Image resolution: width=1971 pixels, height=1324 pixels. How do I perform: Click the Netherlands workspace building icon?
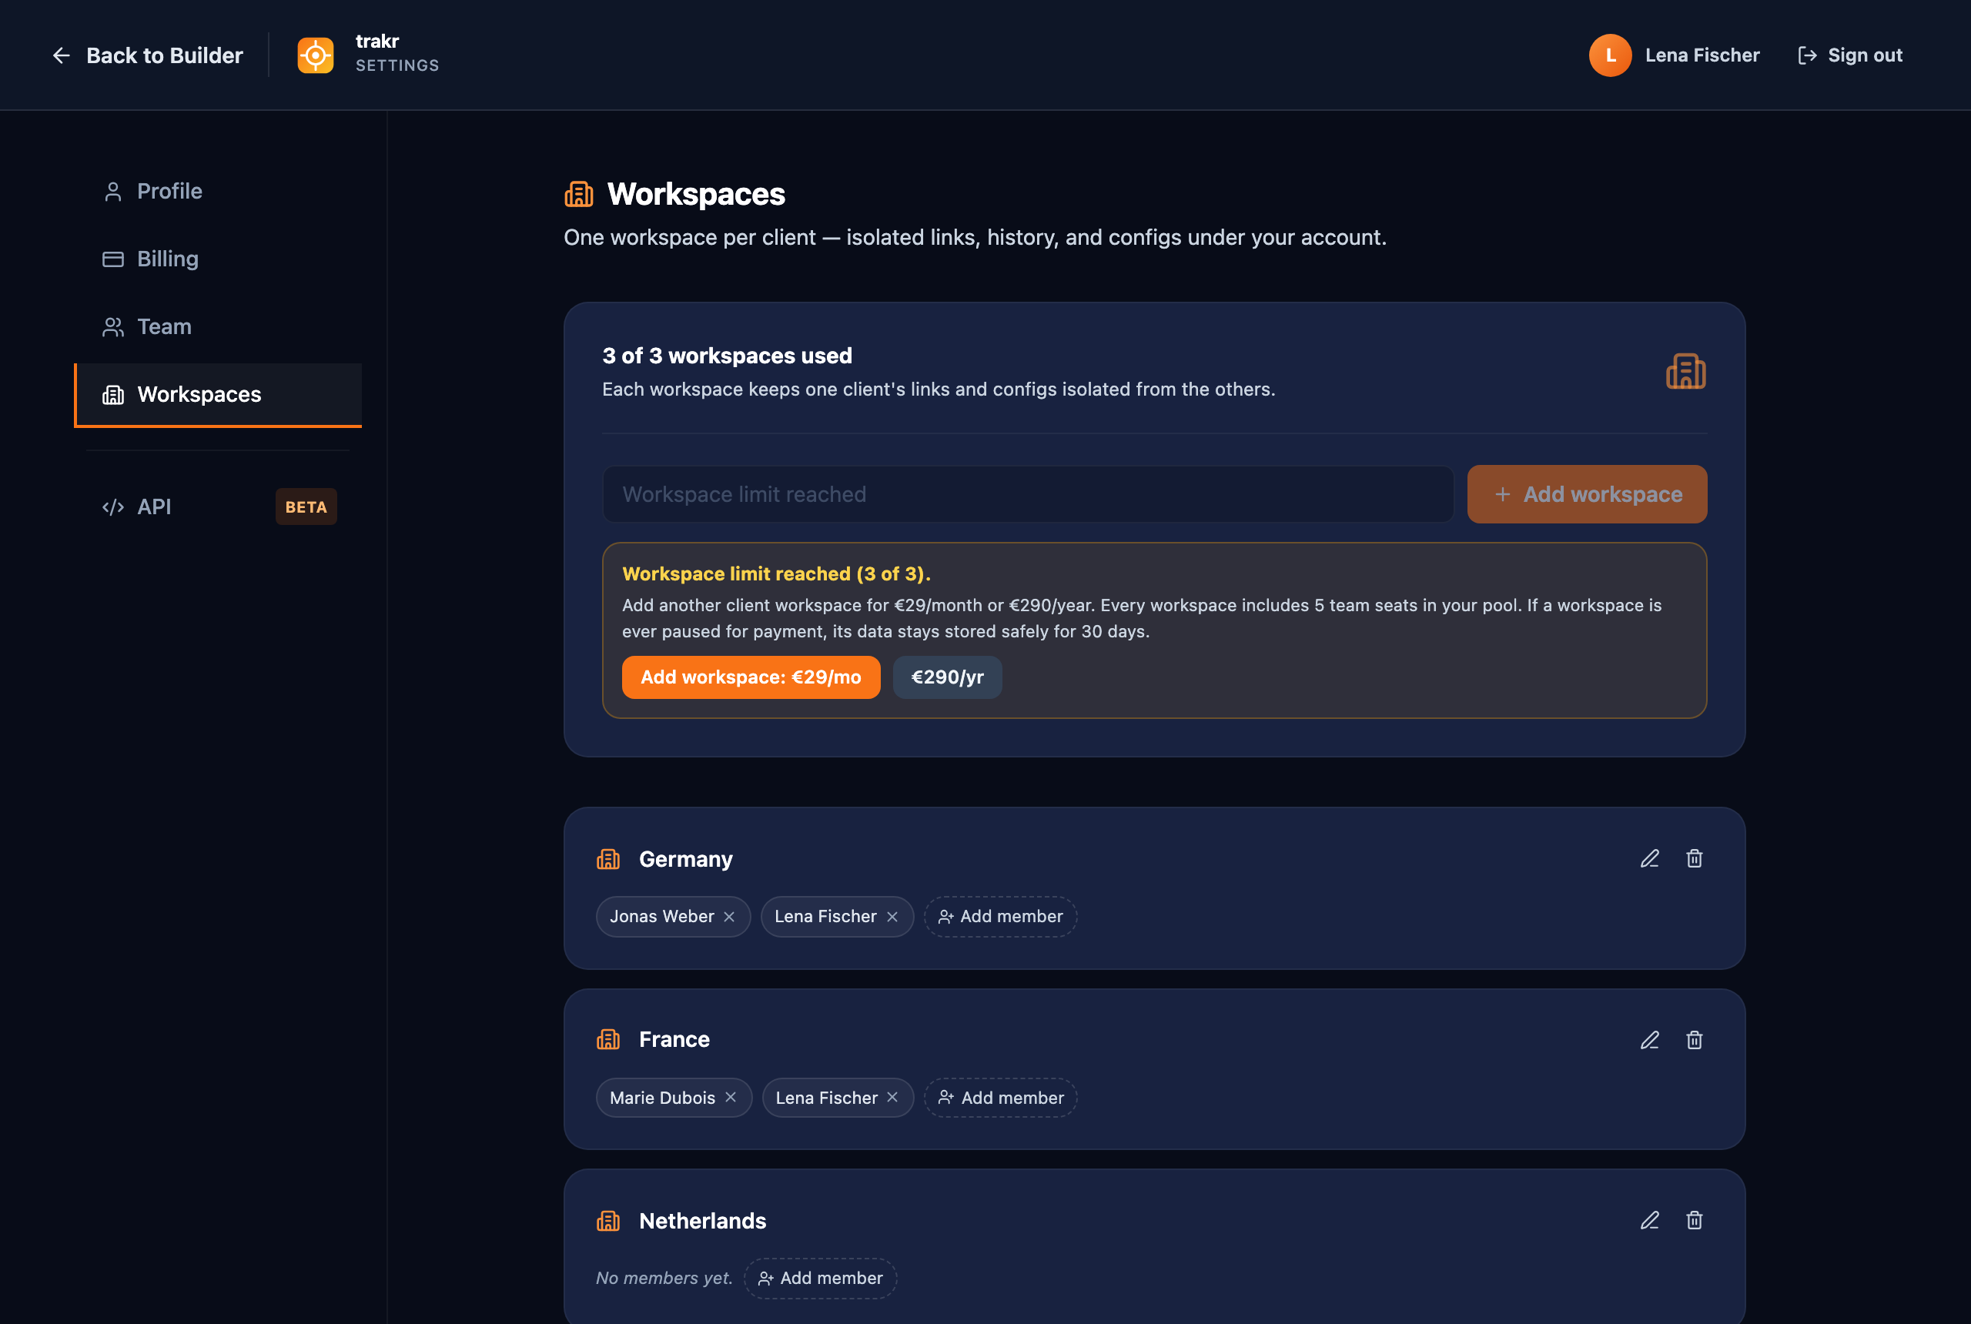click(x=608, y=1221)
